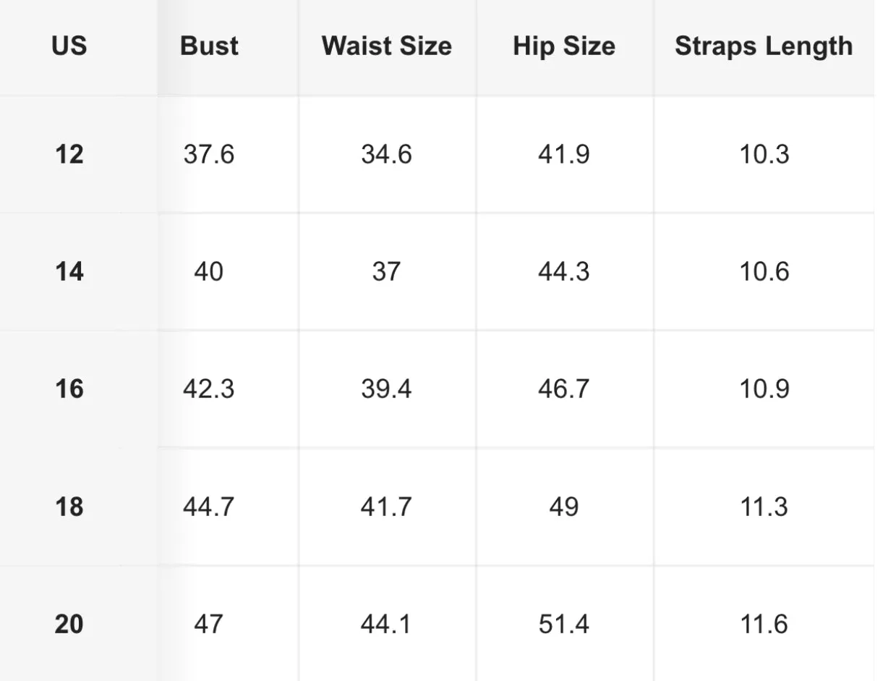Select straps length 11.3 cell

[764, 507]
